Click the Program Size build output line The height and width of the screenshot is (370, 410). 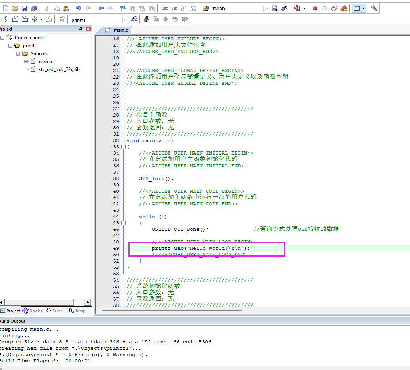(x=105, y=342)
